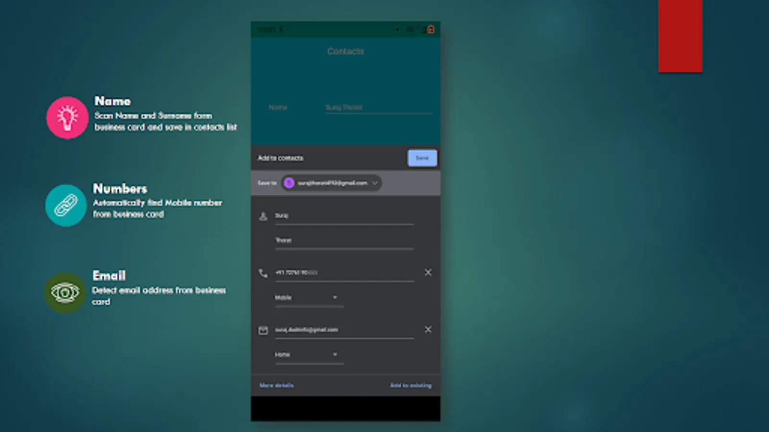This screenshot has height=432, width=769.
Task: Click the email envelope icon beside the address field
Action: pyautogui.click(x=263, y=330)
